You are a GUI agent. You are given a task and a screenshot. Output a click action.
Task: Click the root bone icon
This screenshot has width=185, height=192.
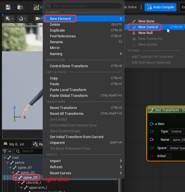click(x=9, y=158)
